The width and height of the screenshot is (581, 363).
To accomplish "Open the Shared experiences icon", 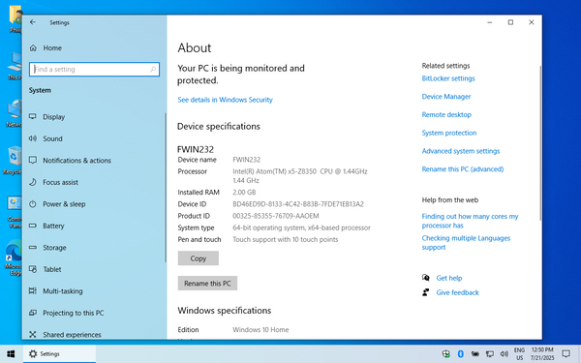I will (x=33, y=335).
